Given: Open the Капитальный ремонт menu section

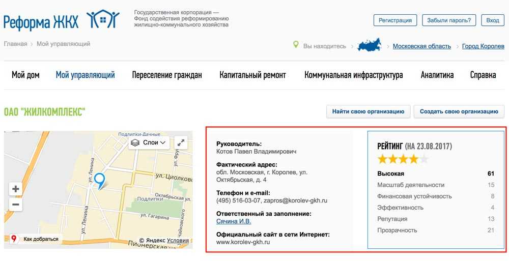Looking at the screenshot, I should pyautogui.click(x=252, y=75).
